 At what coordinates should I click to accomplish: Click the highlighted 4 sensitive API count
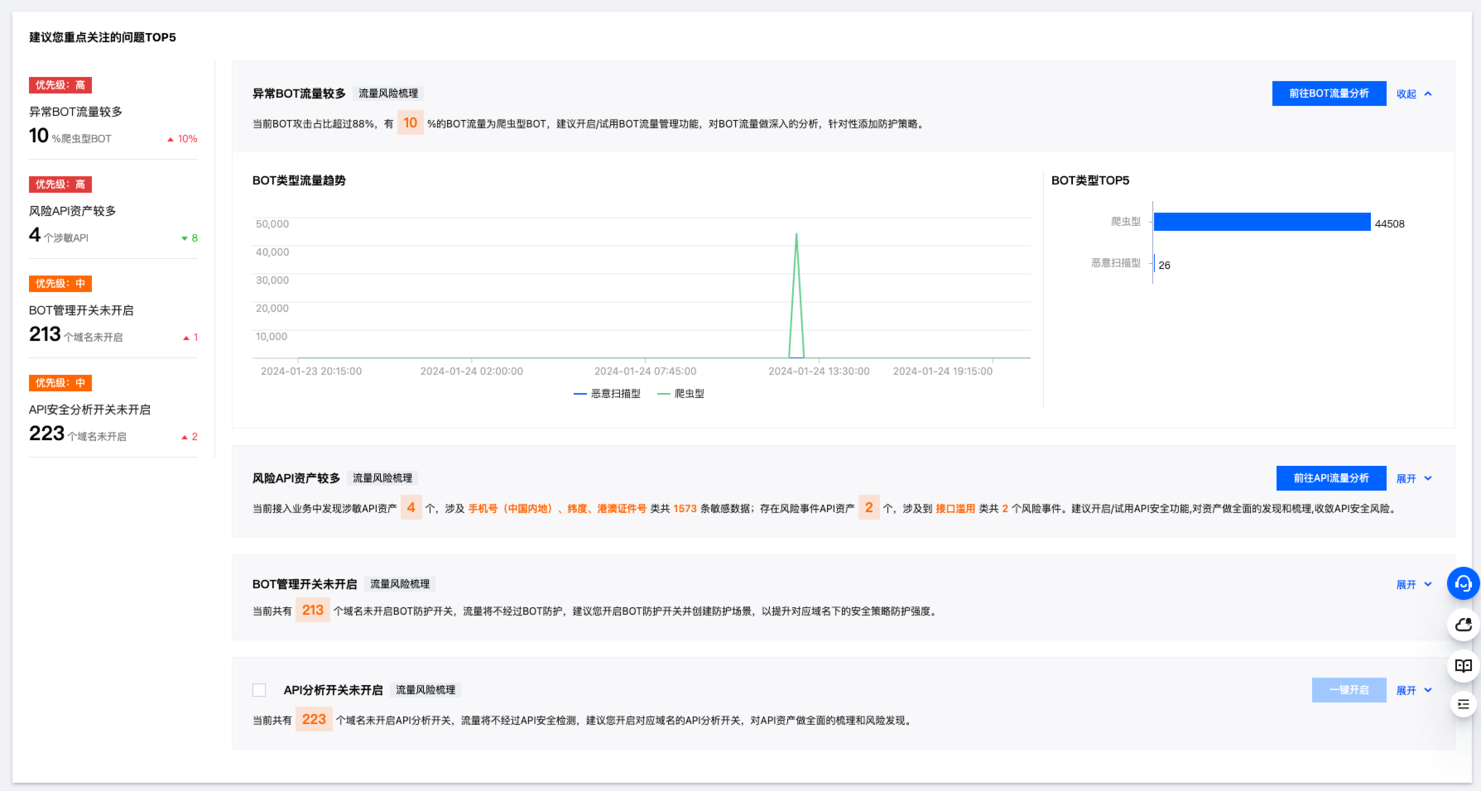pos(411,507)
